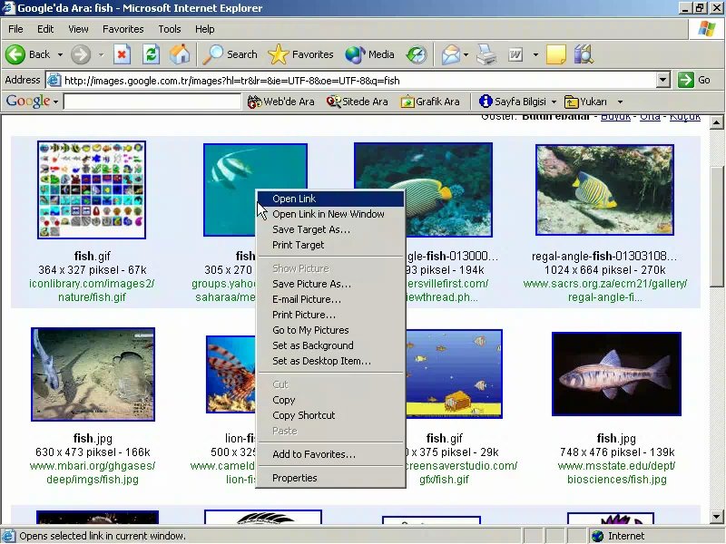Select Go to My Pictures
Image resolution: width=726 pixels, height=544 pixels.
tap(330, 330)
